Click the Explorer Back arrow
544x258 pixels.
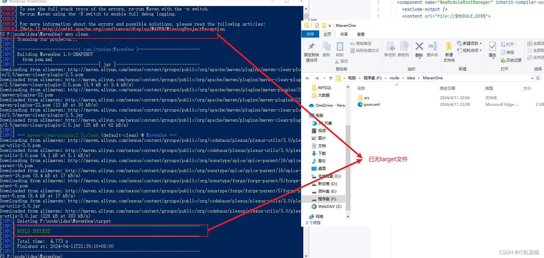pyautogui.click(x=307, y=78)
